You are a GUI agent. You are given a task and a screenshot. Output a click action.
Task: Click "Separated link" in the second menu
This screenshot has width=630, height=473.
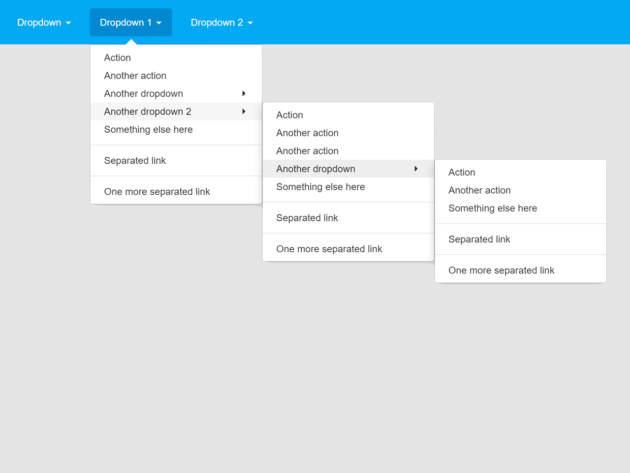tap(307, 218)
